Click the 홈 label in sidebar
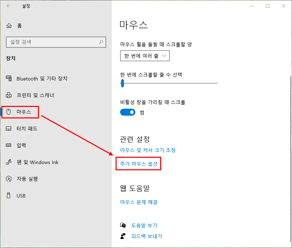Image resolution: width=292 pixels, height=248 pixels. [x=19, y=25]
